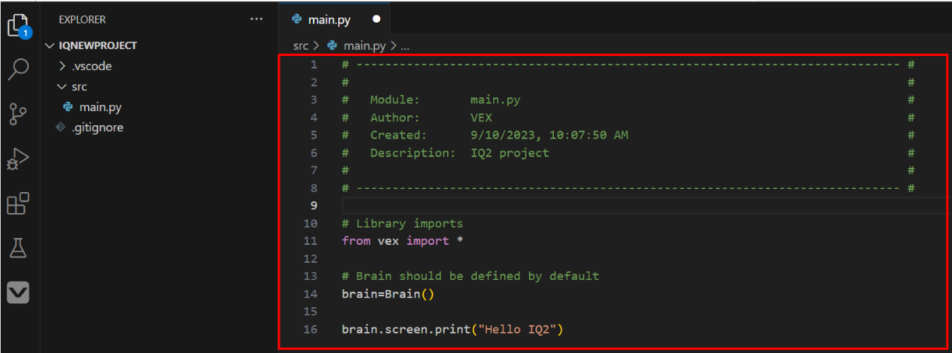952x353 pixels.
Task: Click the Python file icon in main.py tab
Action: tap(297, 19)
